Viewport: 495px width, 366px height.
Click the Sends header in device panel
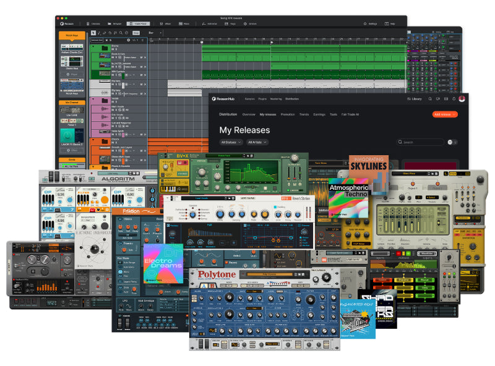click(72, 160)
